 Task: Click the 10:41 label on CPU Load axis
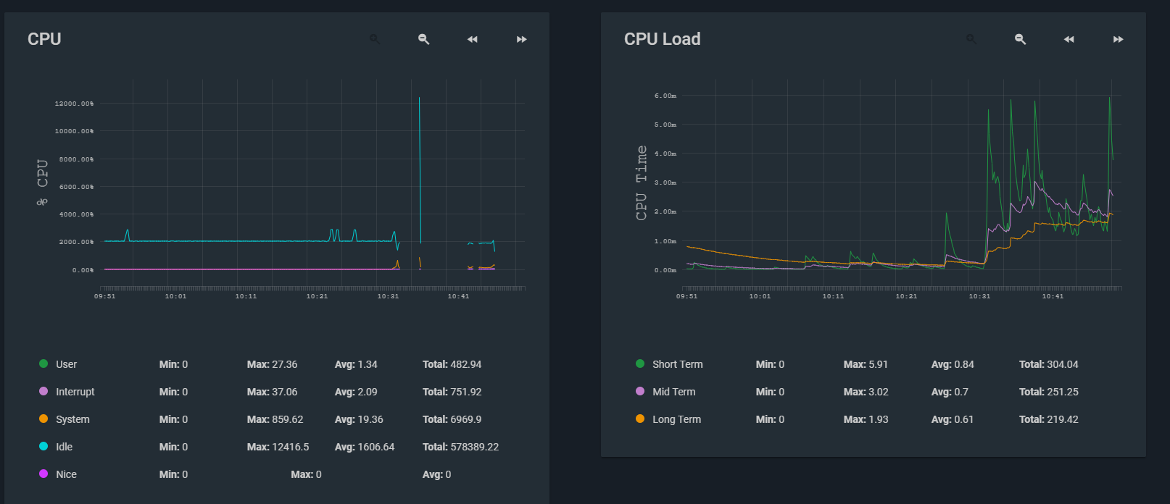click(1053, 296)
